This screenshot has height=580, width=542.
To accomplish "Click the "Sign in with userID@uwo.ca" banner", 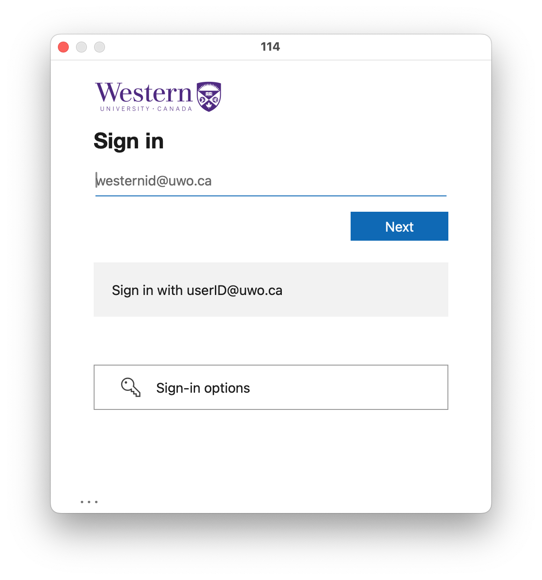I will [x=271, y=290].
